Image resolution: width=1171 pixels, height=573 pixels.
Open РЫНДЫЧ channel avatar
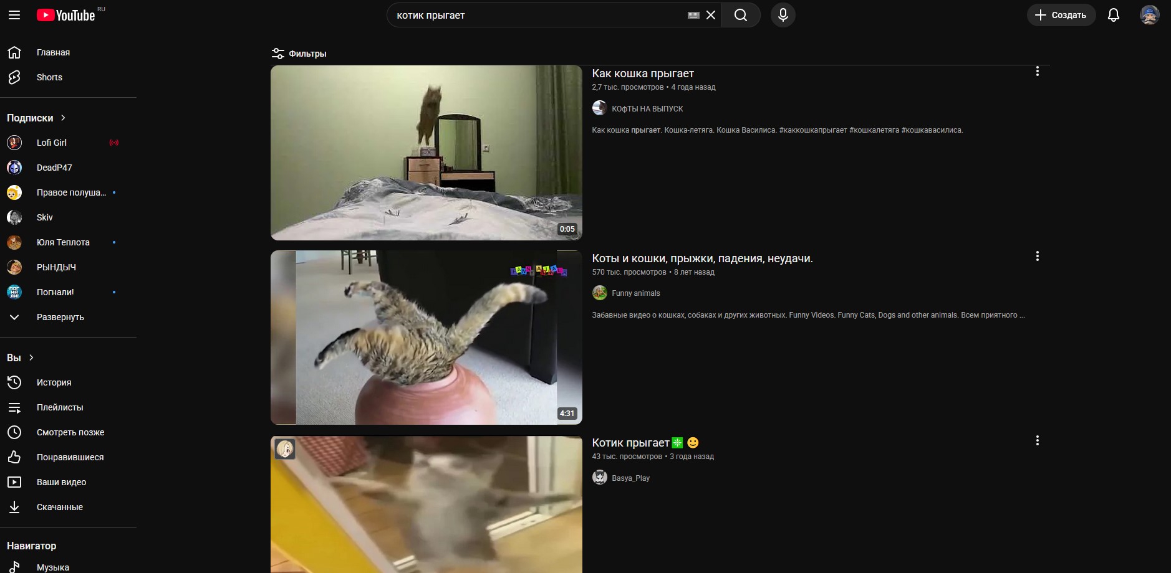[x=14, y=267]
